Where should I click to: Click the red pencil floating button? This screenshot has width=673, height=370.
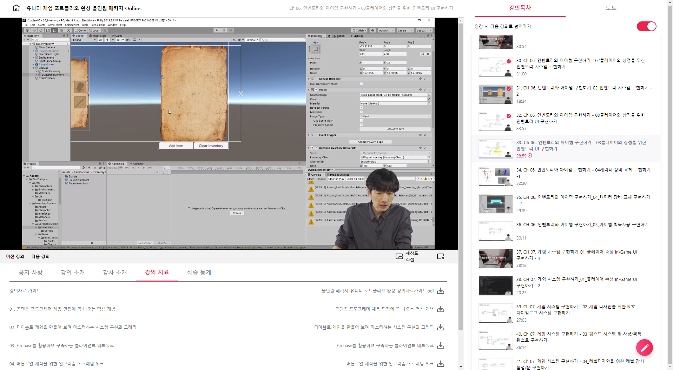pos(644,348)
